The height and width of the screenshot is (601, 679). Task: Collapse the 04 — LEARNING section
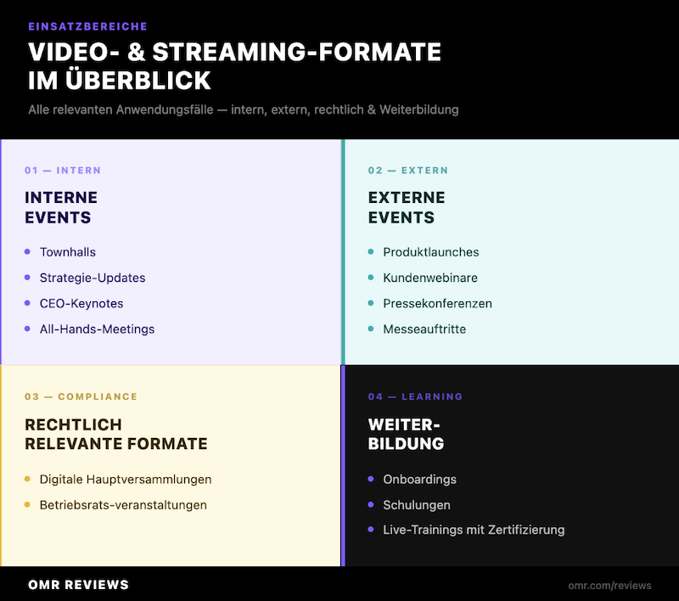coord(414,396)
